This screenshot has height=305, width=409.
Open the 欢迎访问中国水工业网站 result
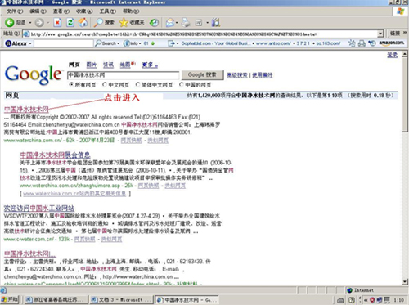point(39,209)
